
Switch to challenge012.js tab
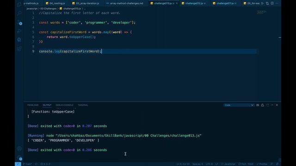click(194, 3)
